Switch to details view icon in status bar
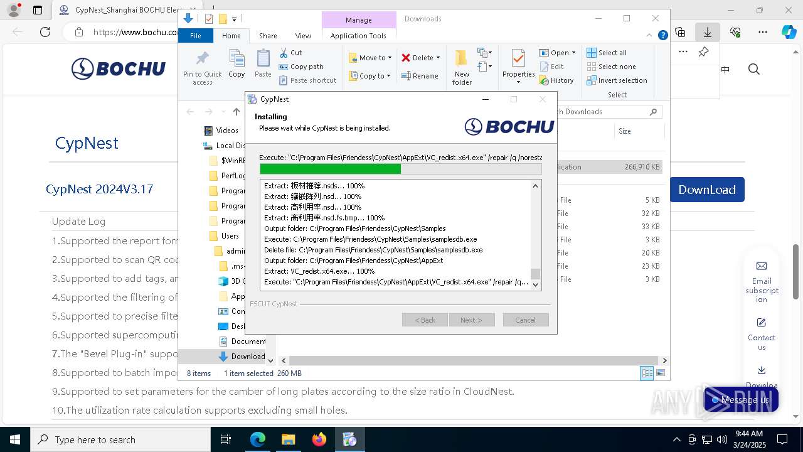Screen dimensions: 803x452 [647, 373]
